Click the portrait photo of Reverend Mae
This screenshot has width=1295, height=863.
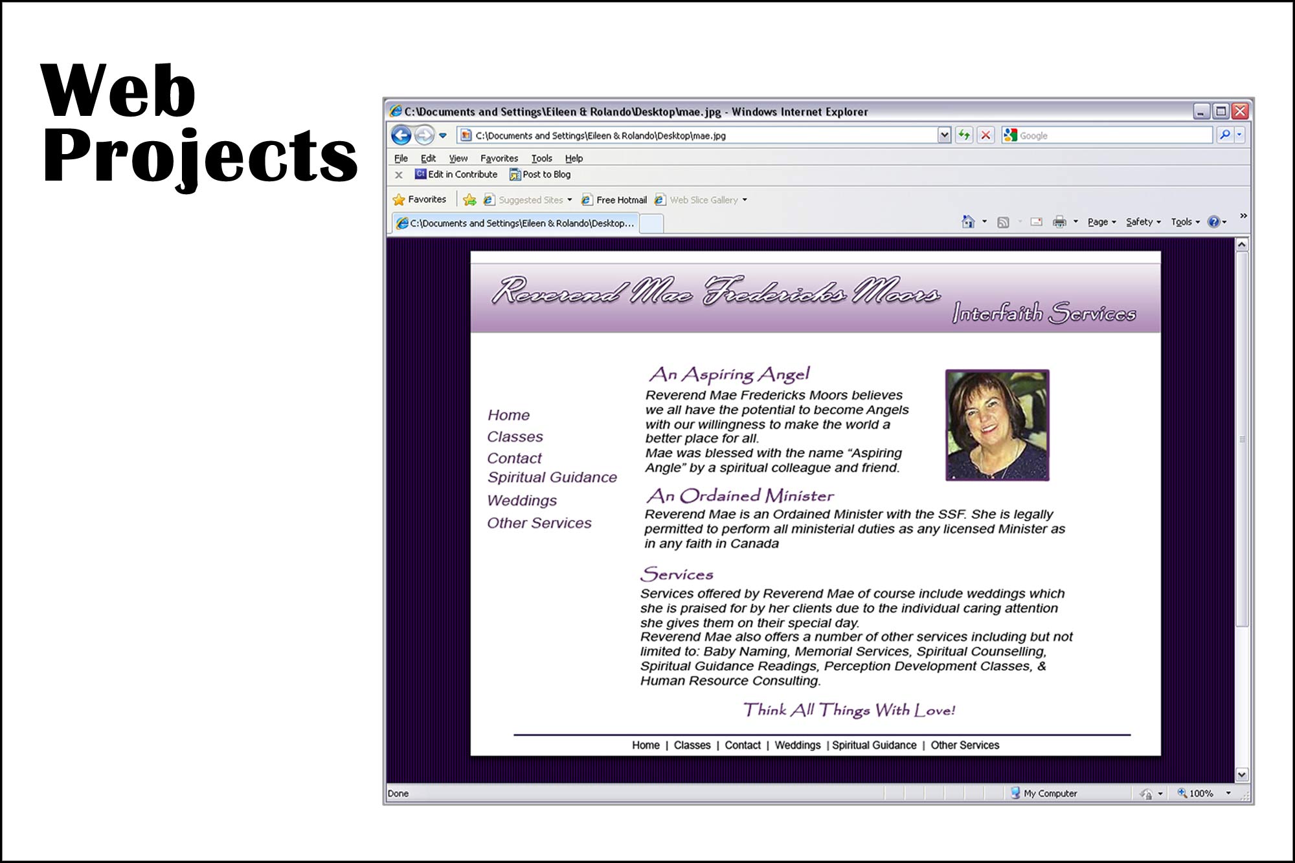(x=997, y=425)
